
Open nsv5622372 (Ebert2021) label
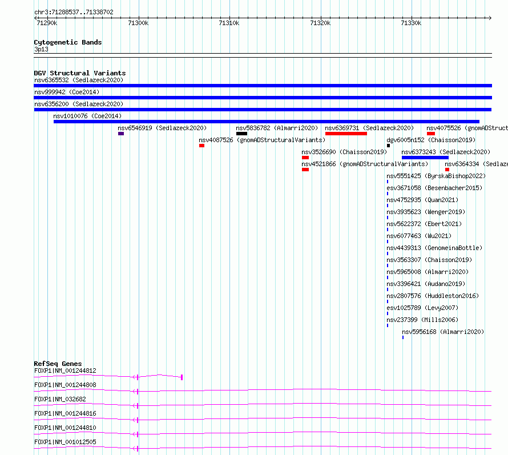pos(424,224)
